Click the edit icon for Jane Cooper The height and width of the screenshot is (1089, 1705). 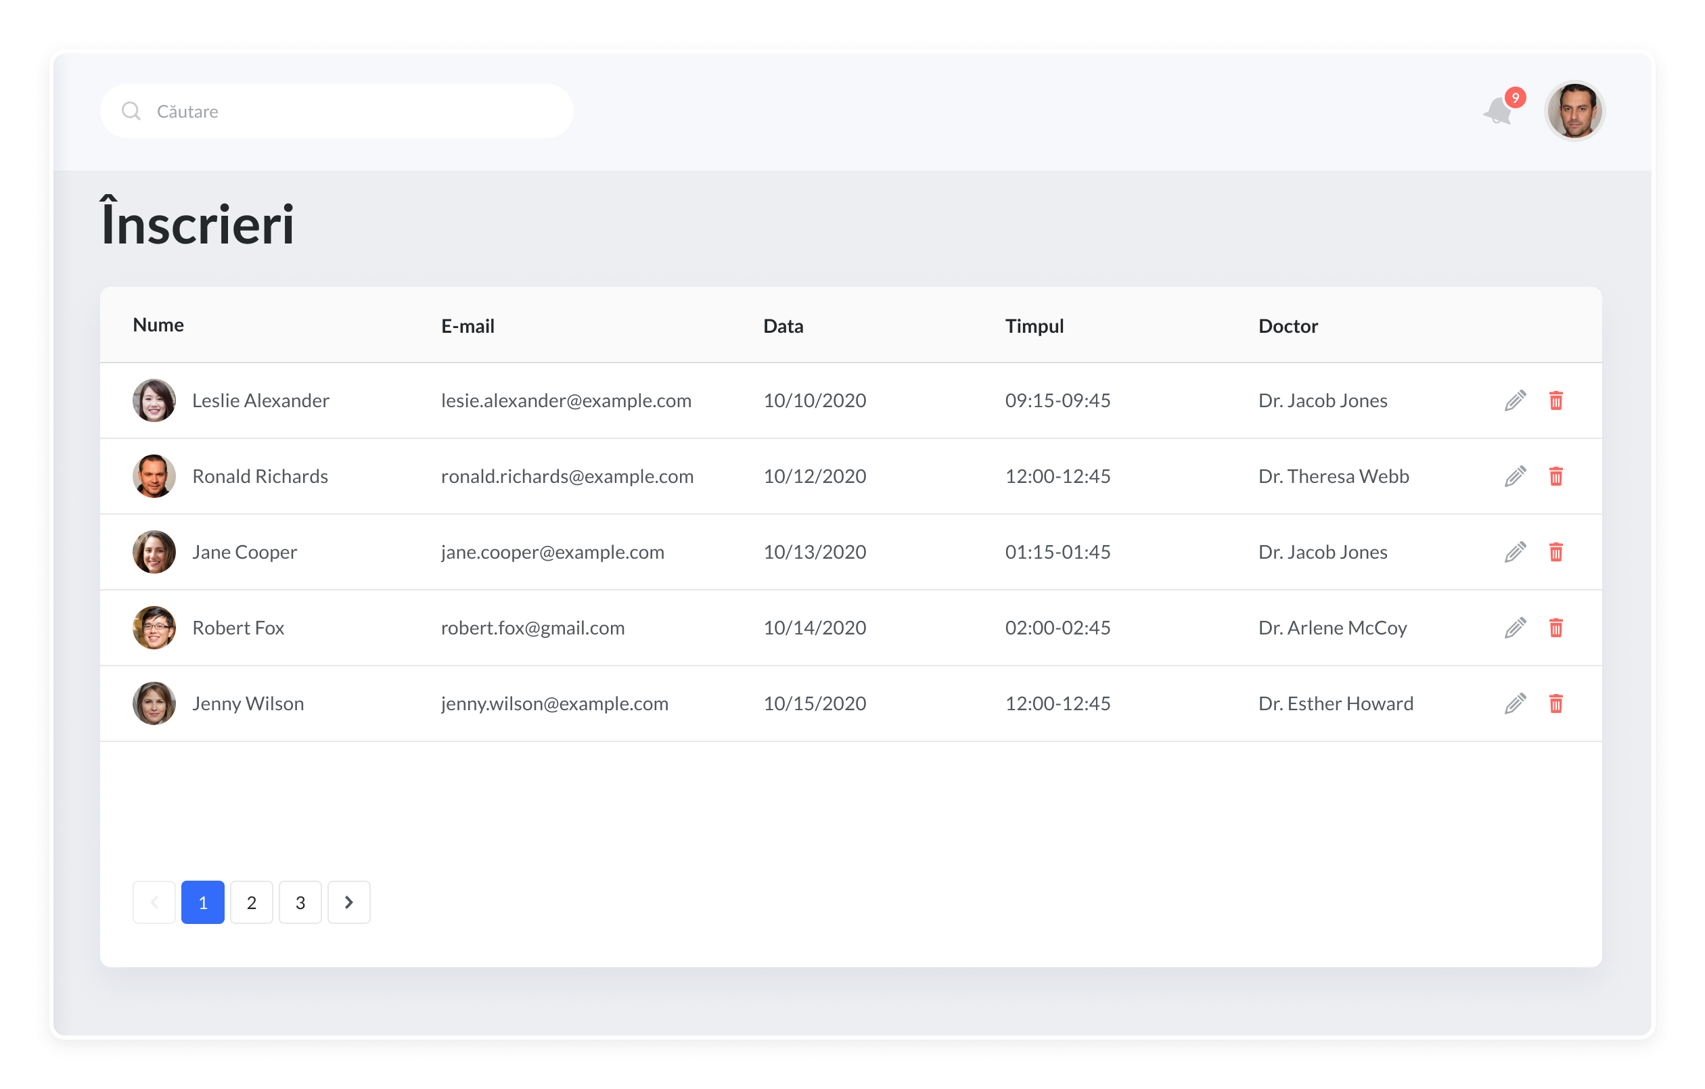pos(1515,551)
